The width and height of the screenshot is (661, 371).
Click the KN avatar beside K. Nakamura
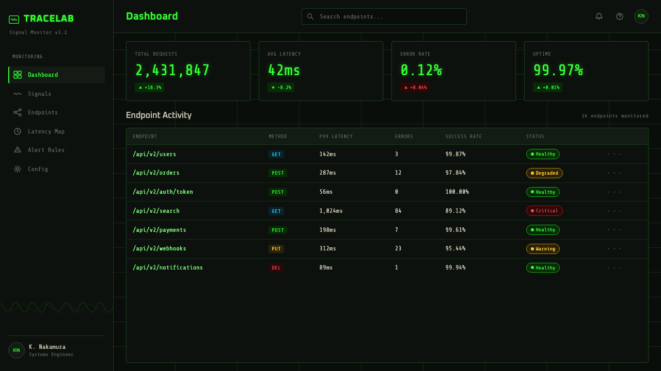coord(17,350)
